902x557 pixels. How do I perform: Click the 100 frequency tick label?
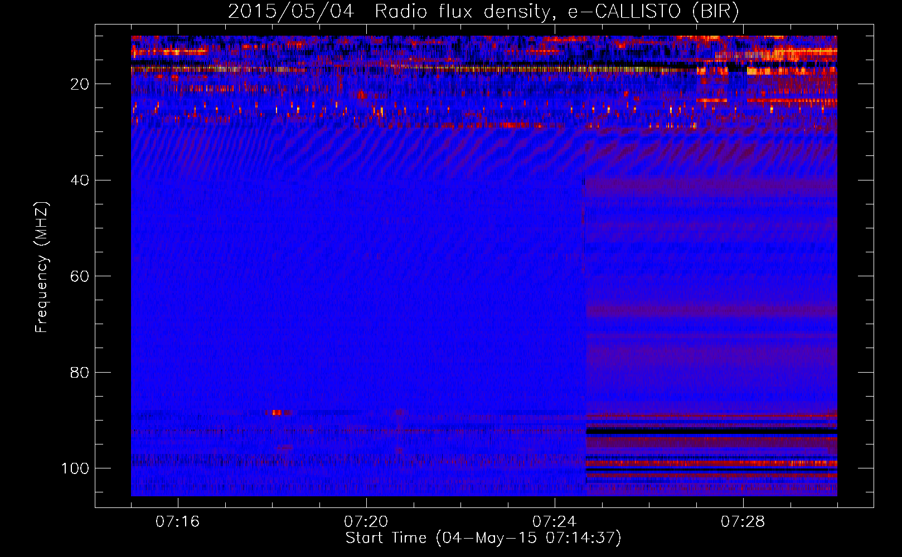[75, 468]
